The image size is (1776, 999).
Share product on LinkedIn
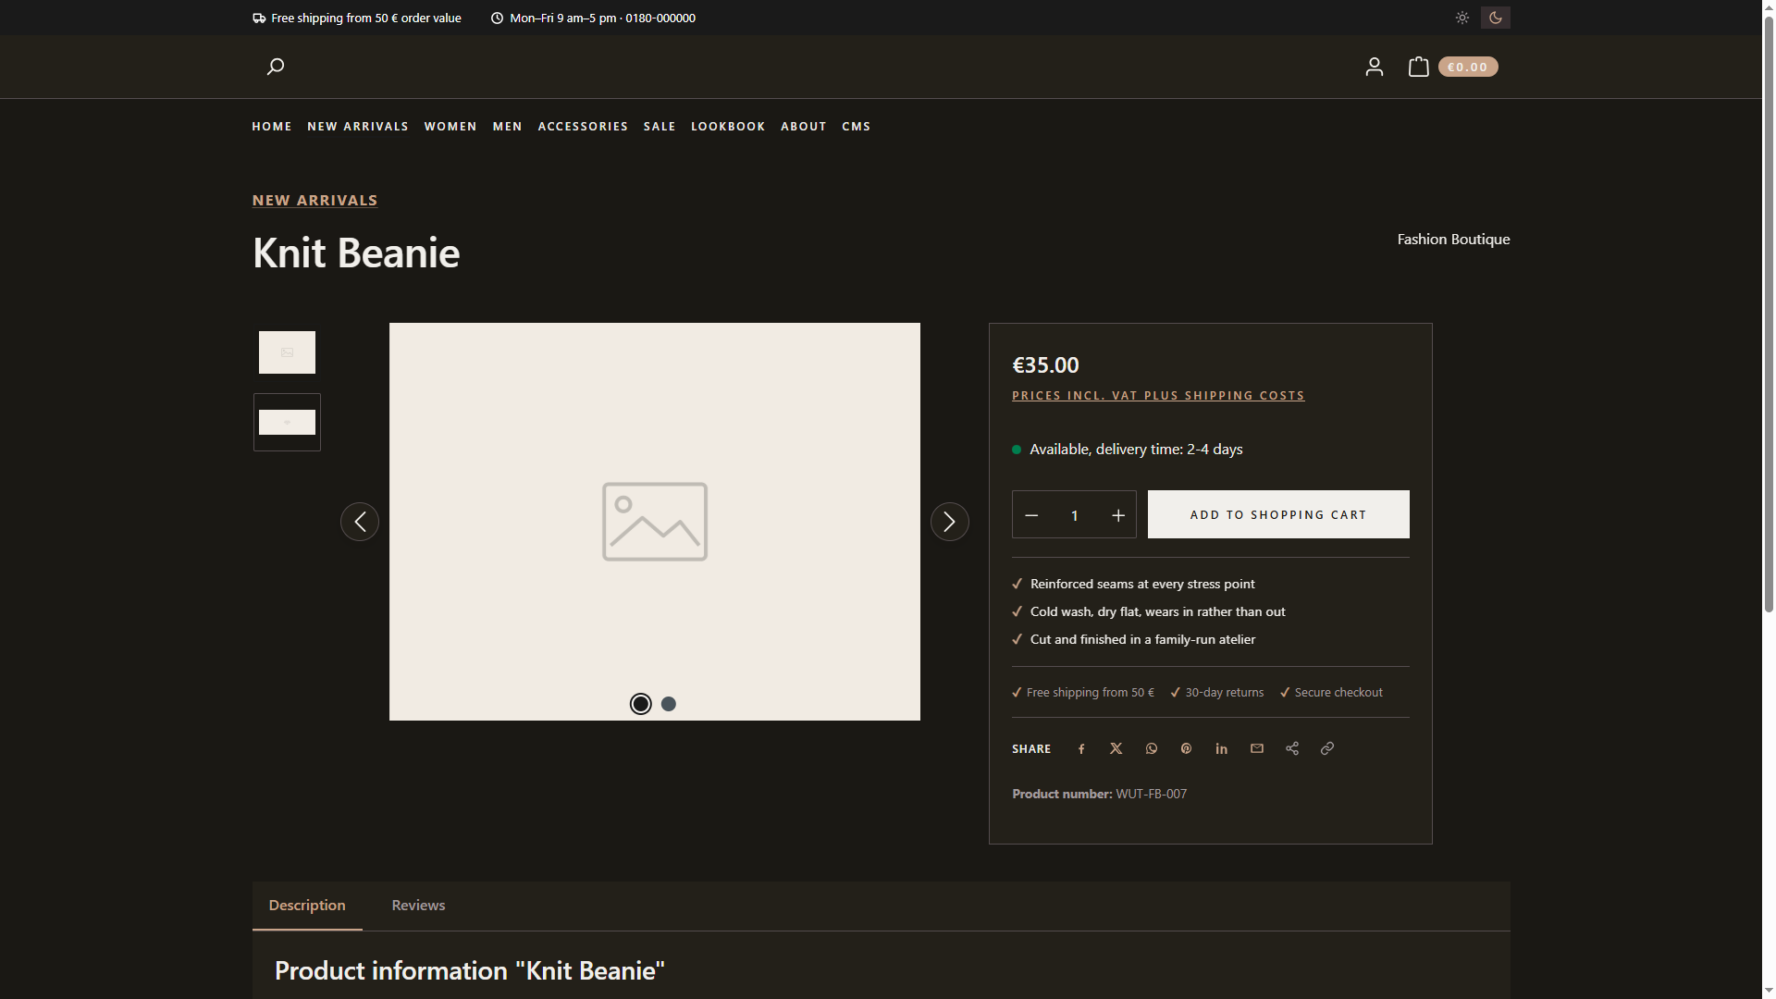coord(1222,748)
